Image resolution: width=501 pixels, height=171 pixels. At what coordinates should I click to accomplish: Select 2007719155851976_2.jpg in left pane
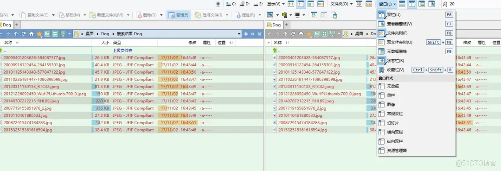27,108
